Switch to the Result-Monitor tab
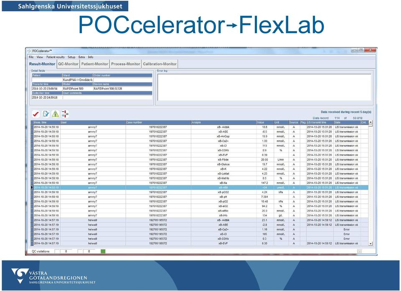Image resolution: width=401 pixels, height=291 pixels. [x=42, y=64]
